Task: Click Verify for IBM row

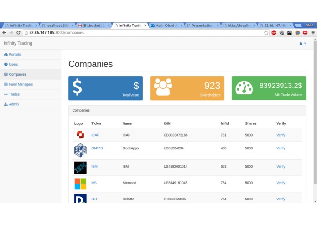Action: tap(281, 167)
